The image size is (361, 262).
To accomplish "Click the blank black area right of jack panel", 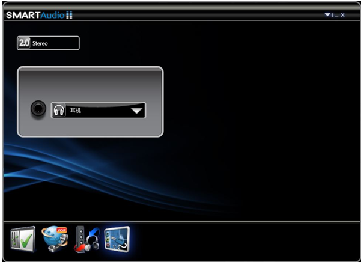I will click(x=258, y=102).
